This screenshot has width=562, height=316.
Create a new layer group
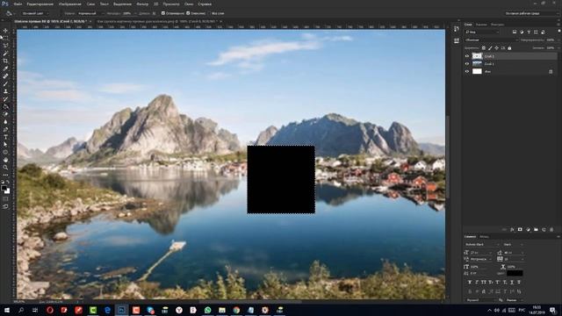536,229
